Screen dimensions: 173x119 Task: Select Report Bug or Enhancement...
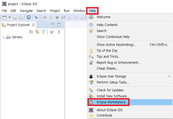[x=130, y=63]
